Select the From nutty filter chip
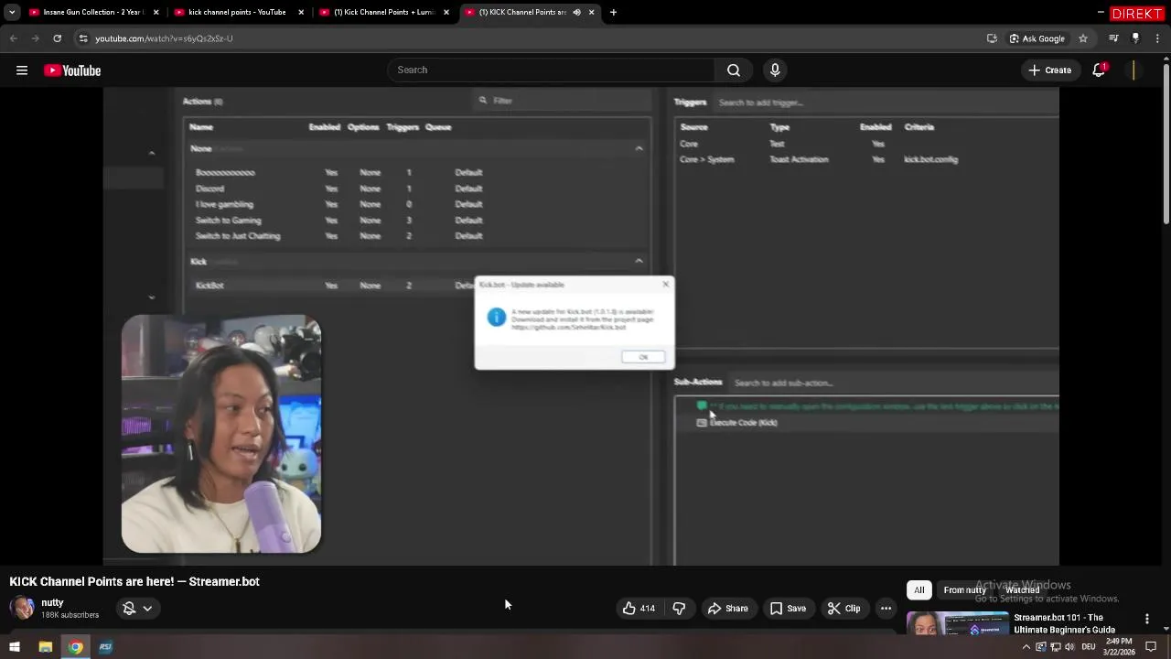Screen dimensions: 1171x659 pos(964,590)
